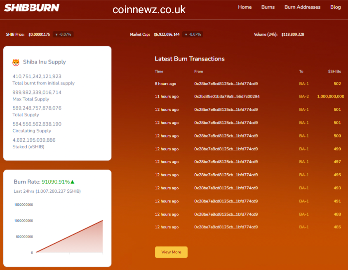Click BA-1 link in the 502 row
The height and width of the screenshot is (270, 348).
click(304, 84)
